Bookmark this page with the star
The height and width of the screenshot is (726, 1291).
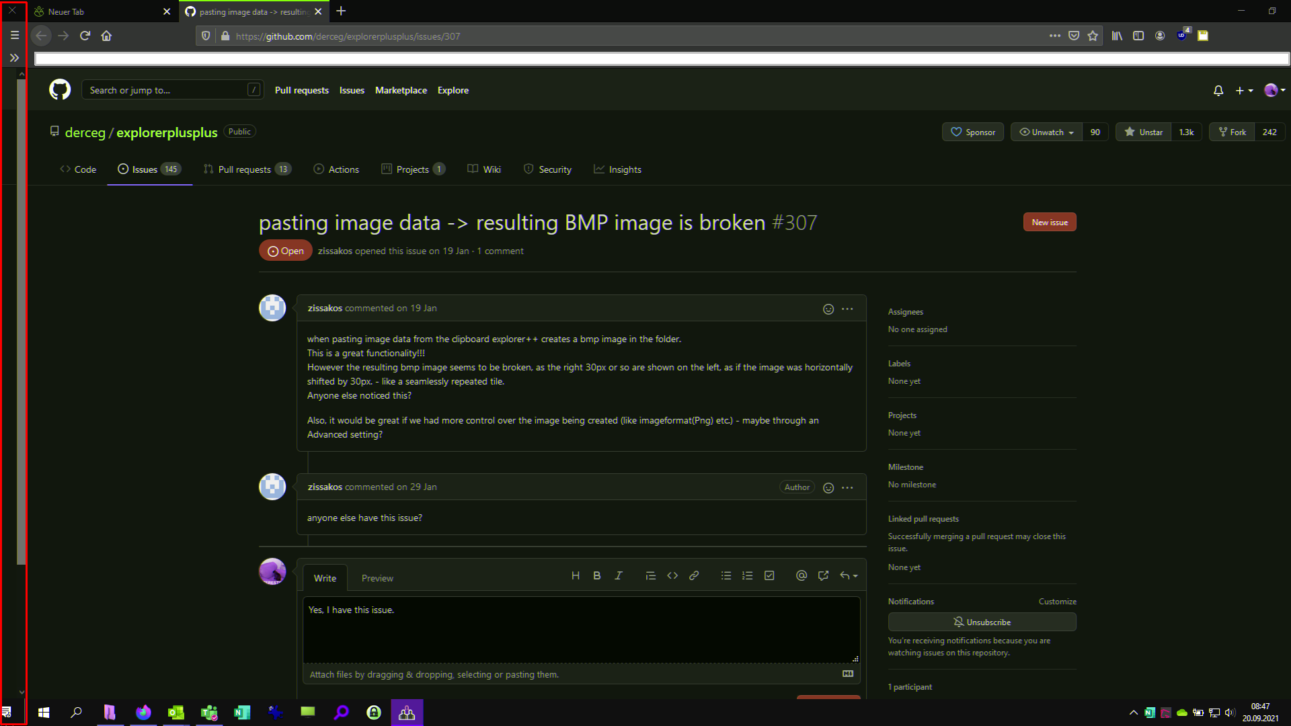(x=1093, y=36)
